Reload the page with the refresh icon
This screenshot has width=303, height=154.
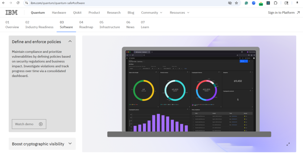tap(18, 3)
